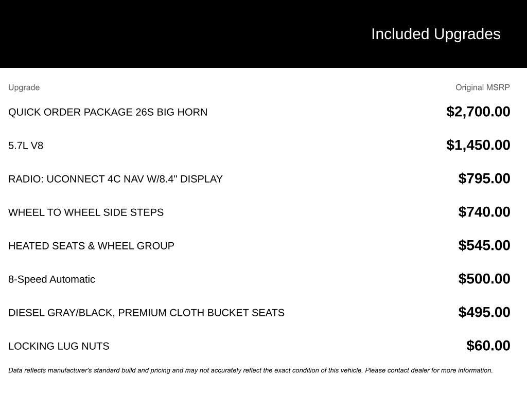The height and width of the screenshot is (395, 527).
Task: Select the 5.7L V8 upgrade row
Action: pos(26,146)
